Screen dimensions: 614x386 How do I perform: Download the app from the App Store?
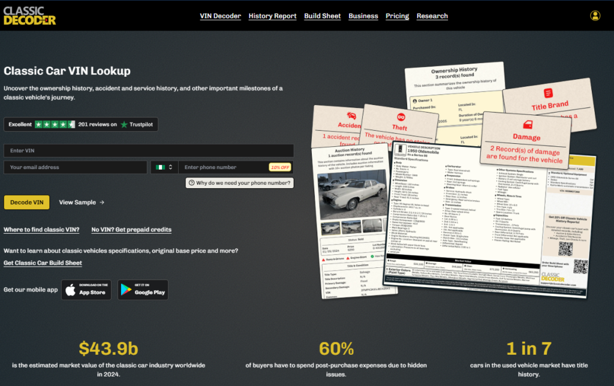coord(86,289)
